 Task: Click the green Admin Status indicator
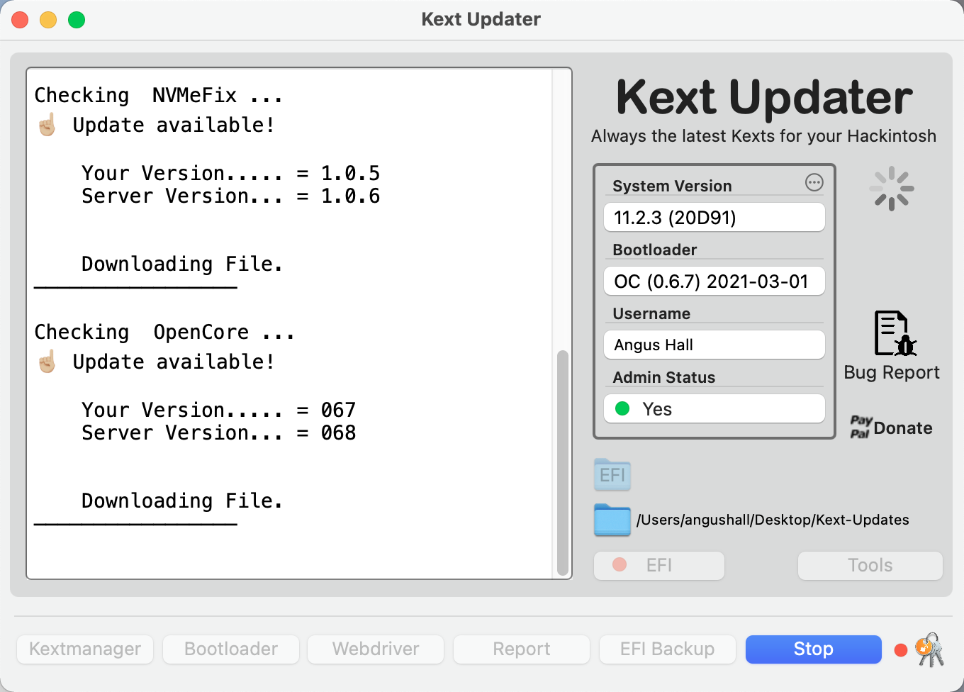tap(622, 408)
